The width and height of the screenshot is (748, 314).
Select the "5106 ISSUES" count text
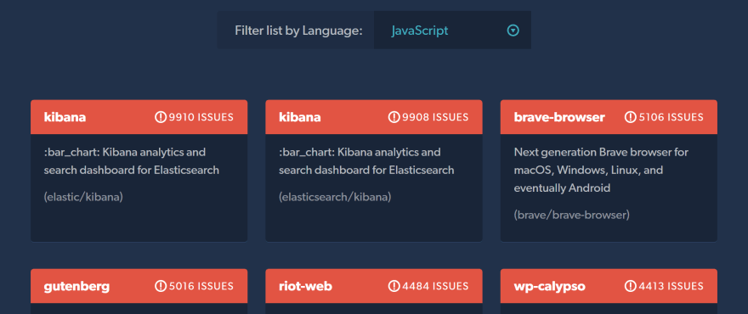click(x=671, y=117)
